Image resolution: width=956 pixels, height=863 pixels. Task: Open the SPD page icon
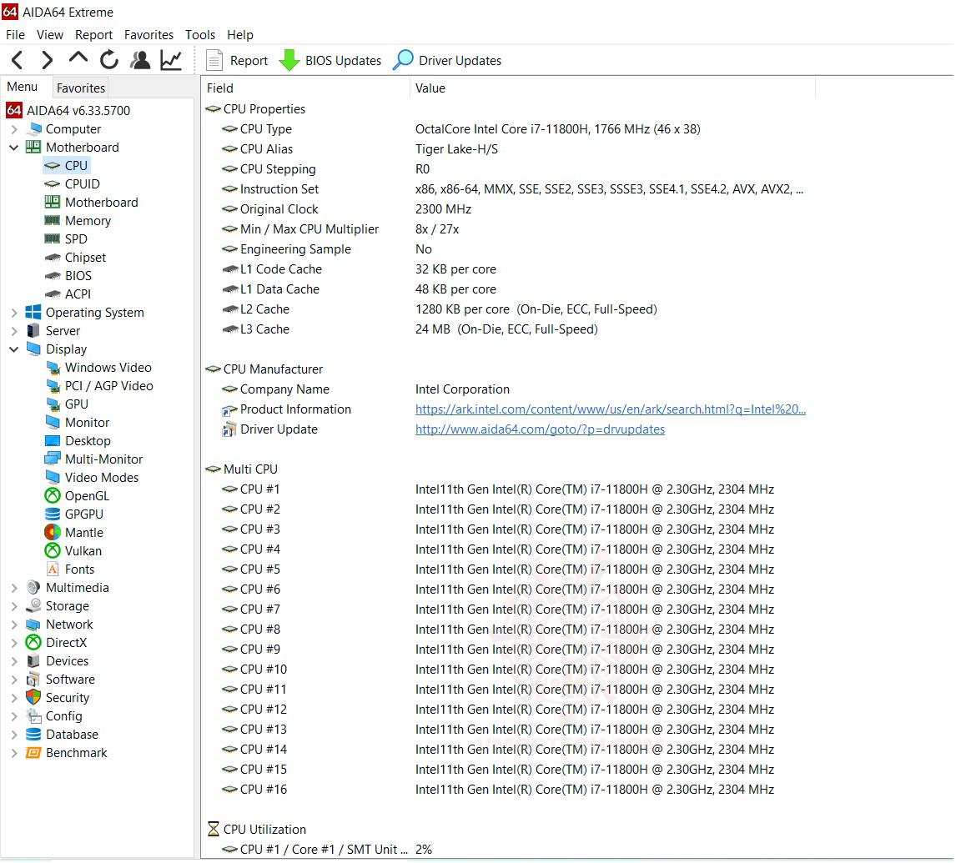[53, 239]
